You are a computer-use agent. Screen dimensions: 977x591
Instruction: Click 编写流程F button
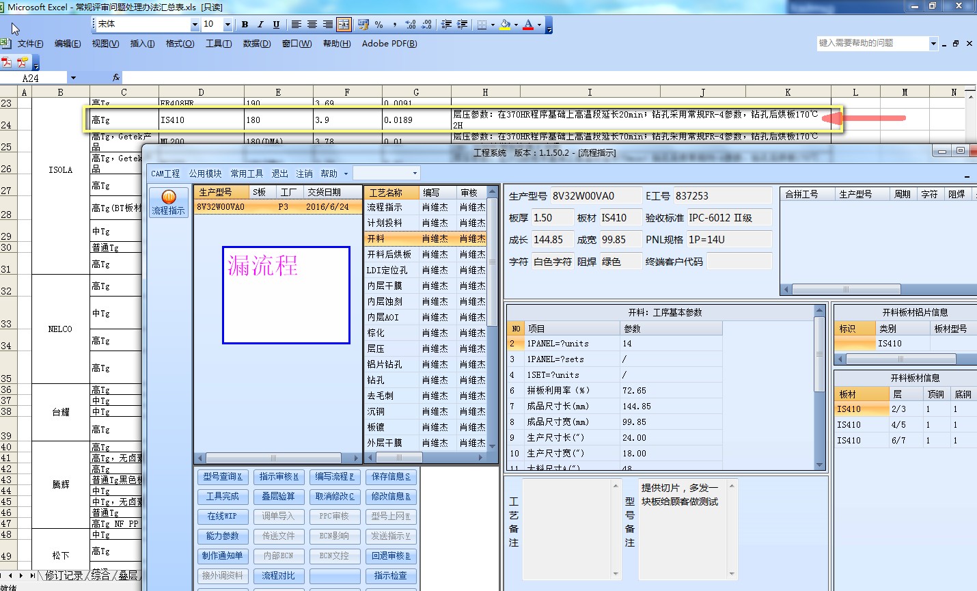[334, 476]
